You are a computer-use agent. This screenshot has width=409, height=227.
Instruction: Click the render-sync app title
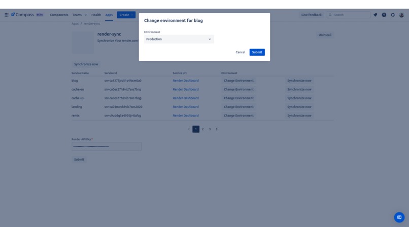[109, 34]
